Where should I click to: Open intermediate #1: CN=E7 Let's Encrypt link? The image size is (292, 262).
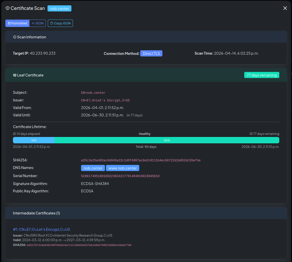click(x=41, y=229)
